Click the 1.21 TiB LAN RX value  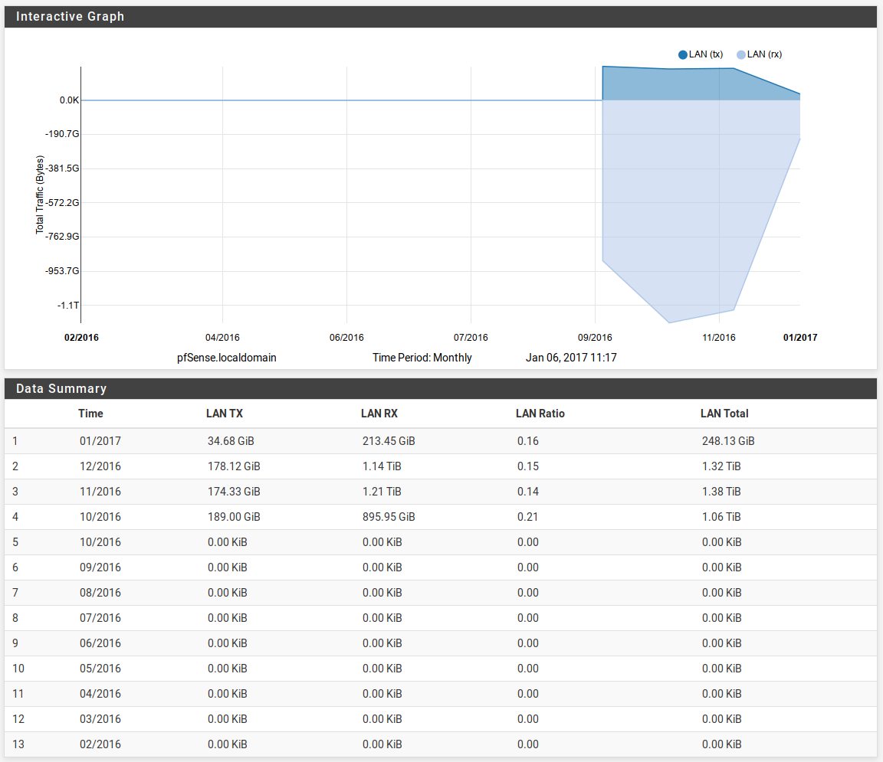[x=382, y=492]
